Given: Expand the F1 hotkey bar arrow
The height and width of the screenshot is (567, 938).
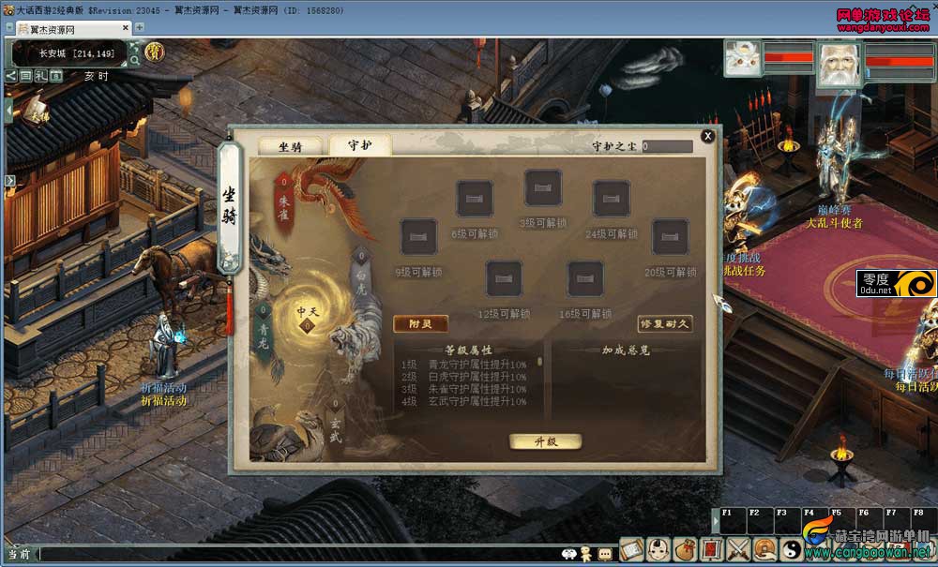Looking at the screenshot, I should (x=715, y=521).
